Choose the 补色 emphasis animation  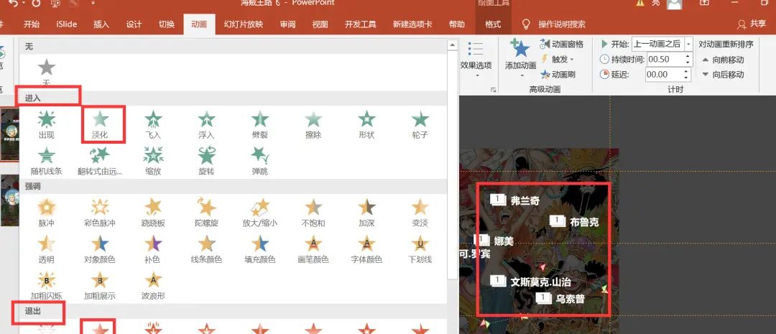click(154, 249)
